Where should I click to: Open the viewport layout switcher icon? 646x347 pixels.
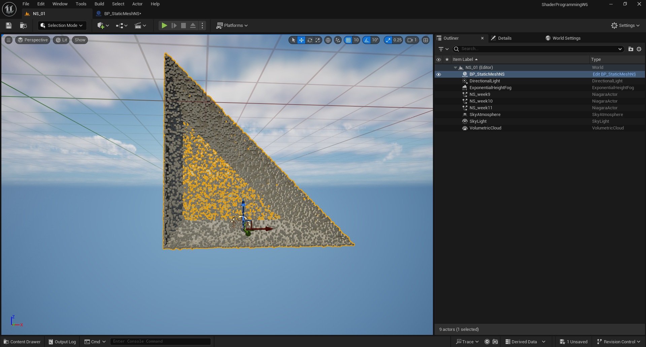click(426, 40)
